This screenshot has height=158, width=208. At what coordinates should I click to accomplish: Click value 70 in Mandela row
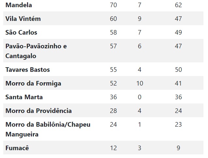[x=113, y=5]
